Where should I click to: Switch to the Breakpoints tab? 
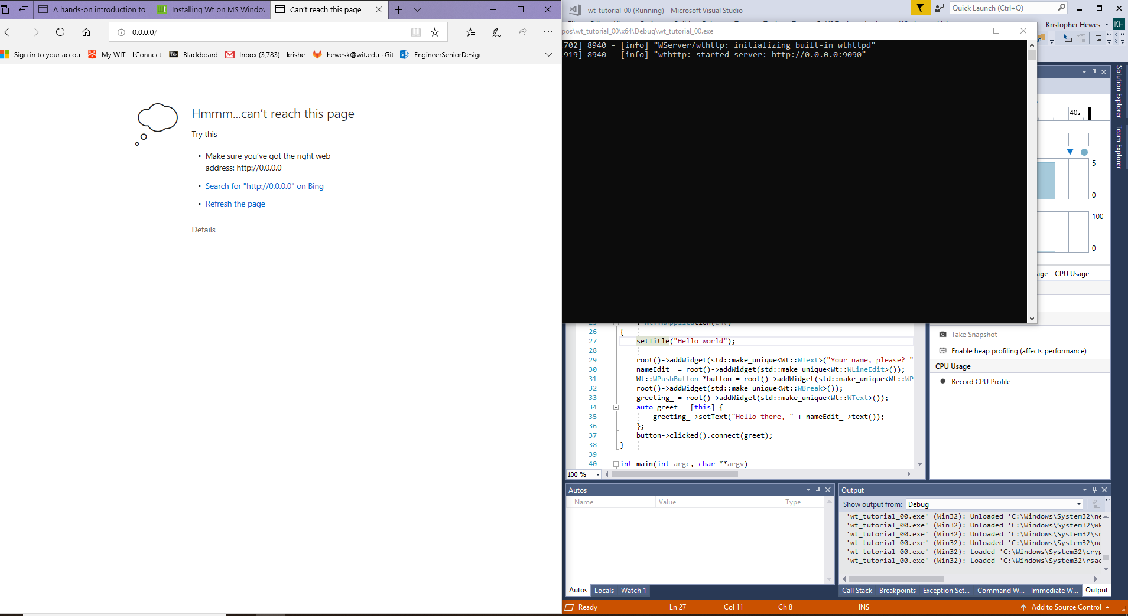pyautogui.click(x=897, y=591)
